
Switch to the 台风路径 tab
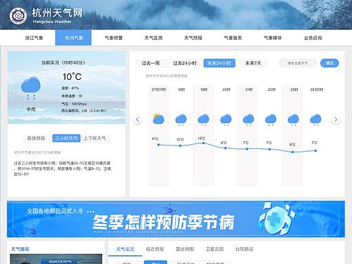click(x=244, y=249)
